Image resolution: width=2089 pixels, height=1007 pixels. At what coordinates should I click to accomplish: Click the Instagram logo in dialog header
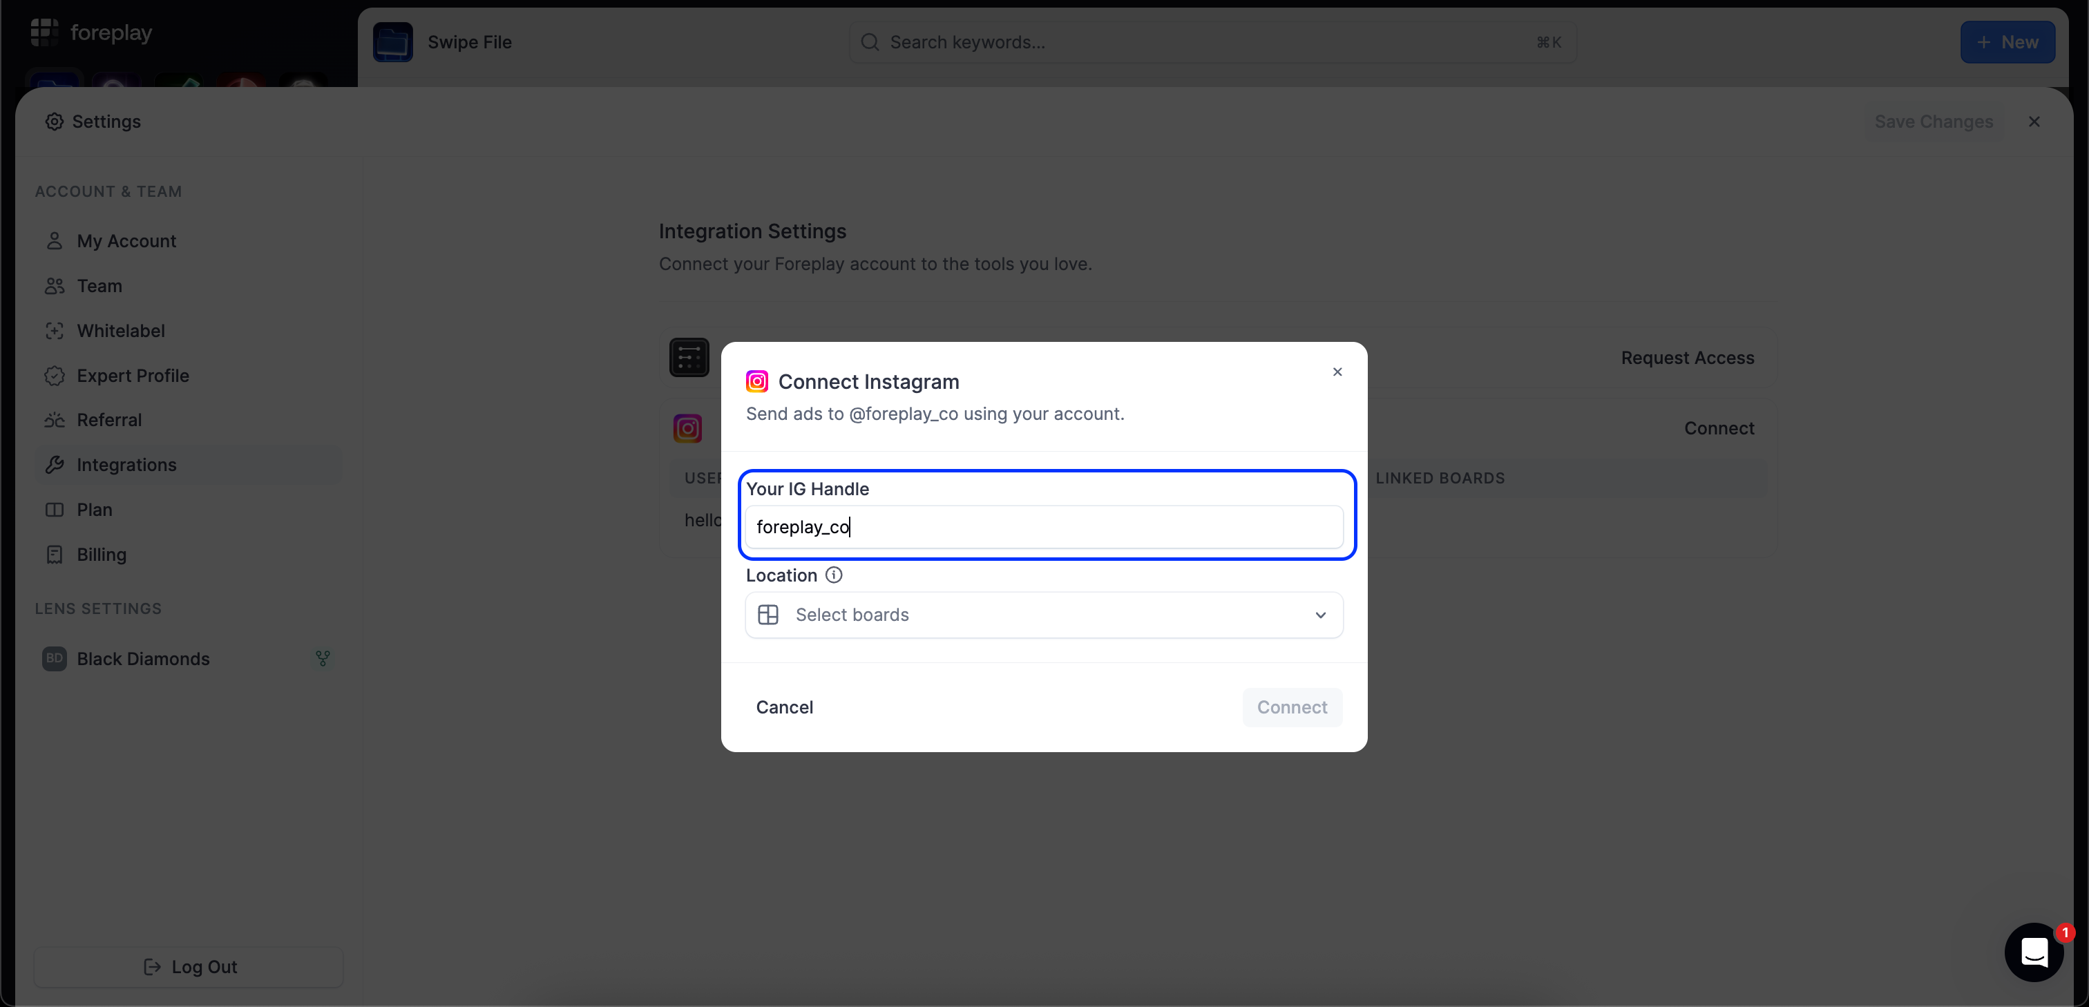[x=756, y=381]
